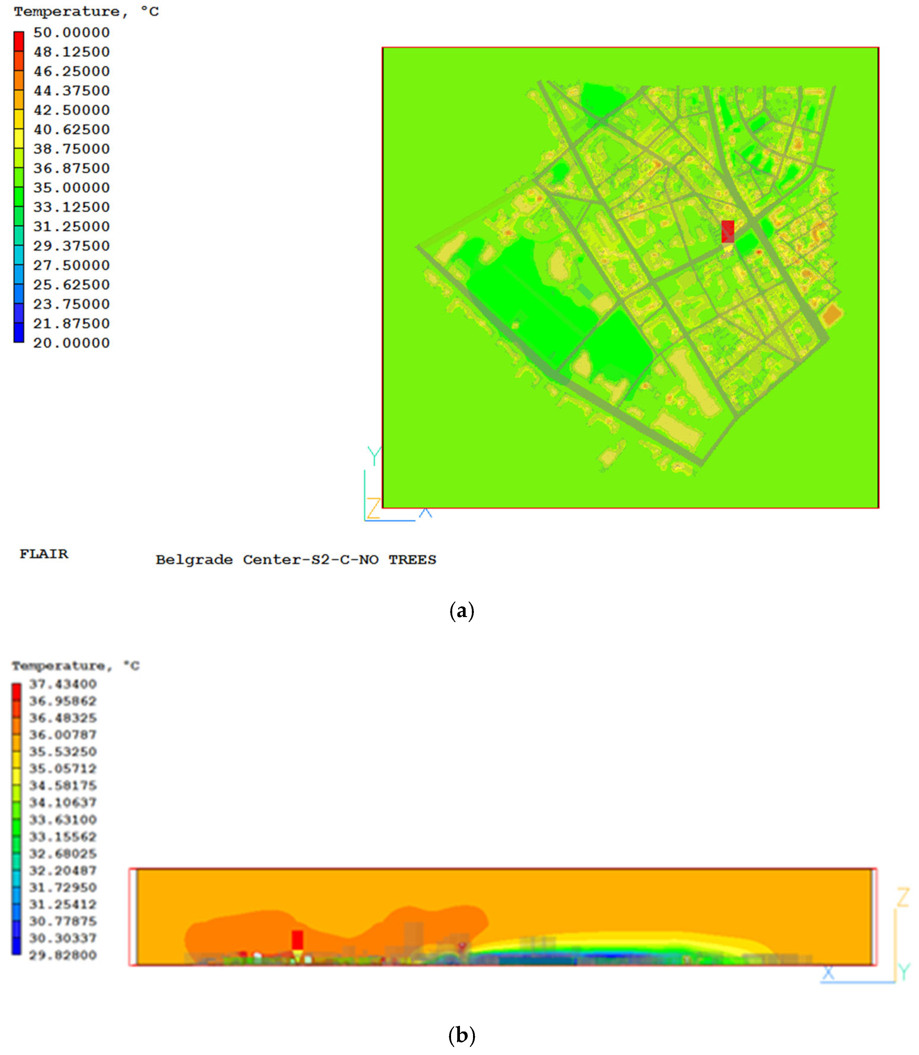Click the blue swatch at the bottom of the upper legend

(18, 333)
